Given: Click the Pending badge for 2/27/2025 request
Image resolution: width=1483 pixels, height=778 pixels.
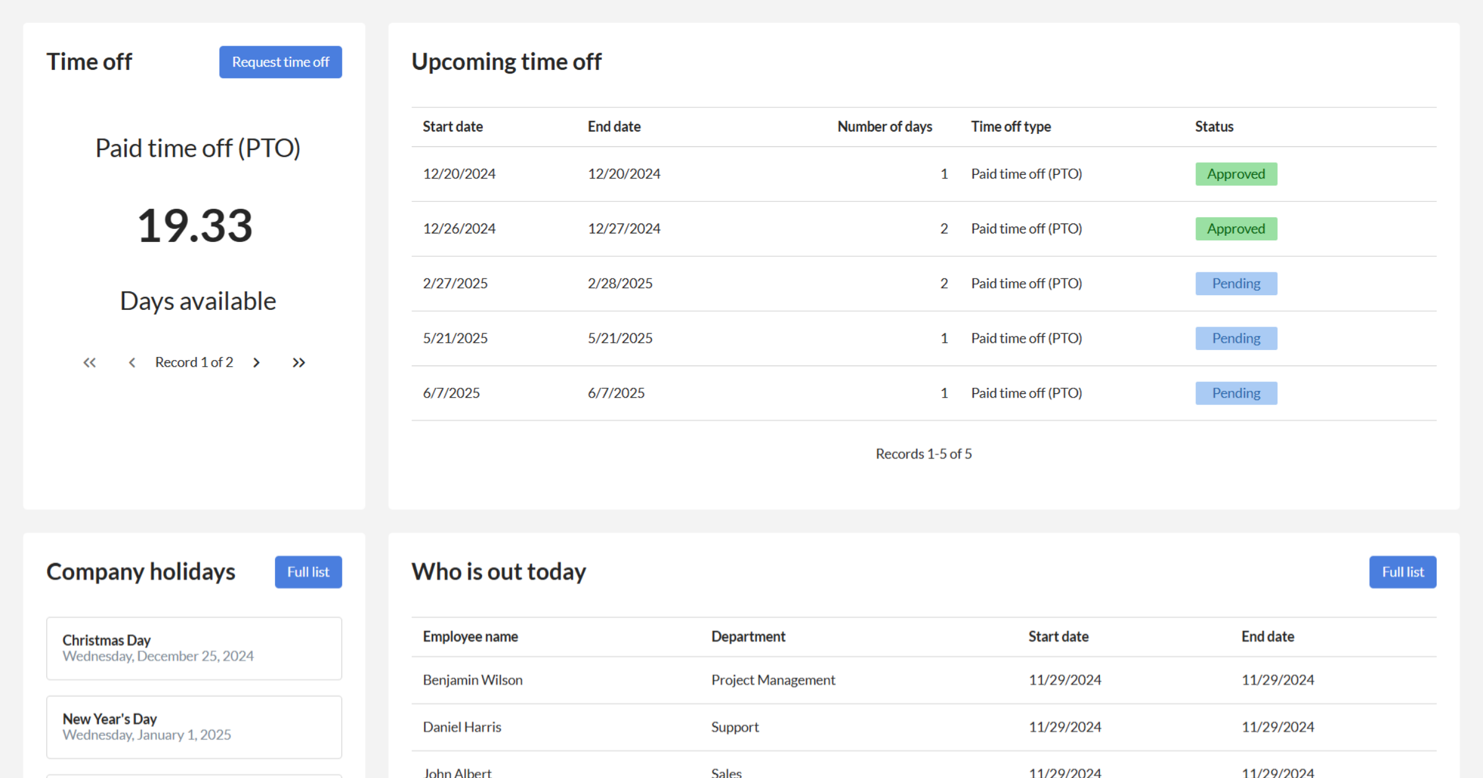Looking at the screenshot, I should point(1236,283).
